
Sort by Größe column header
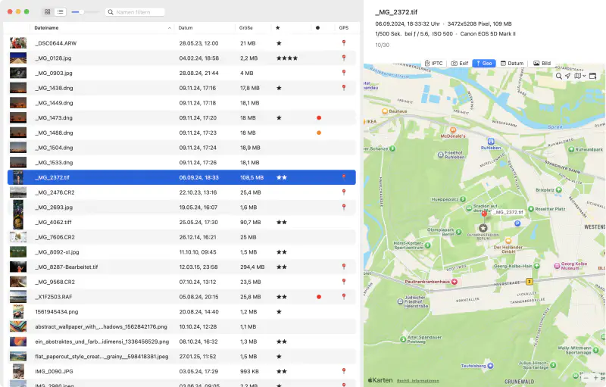(245, 28)
